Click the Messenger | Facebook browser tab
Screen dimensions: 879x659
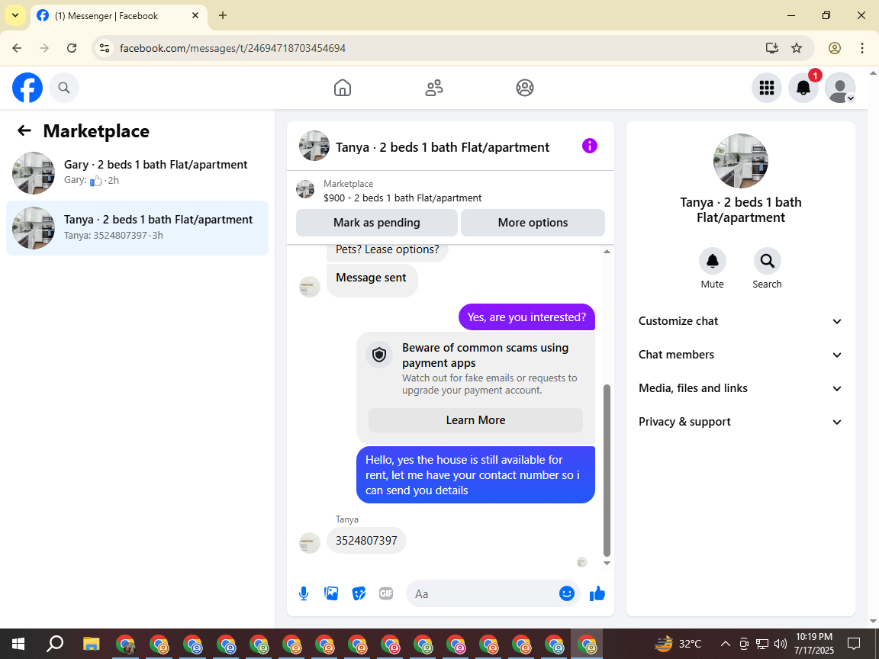(x=119, y=16)
